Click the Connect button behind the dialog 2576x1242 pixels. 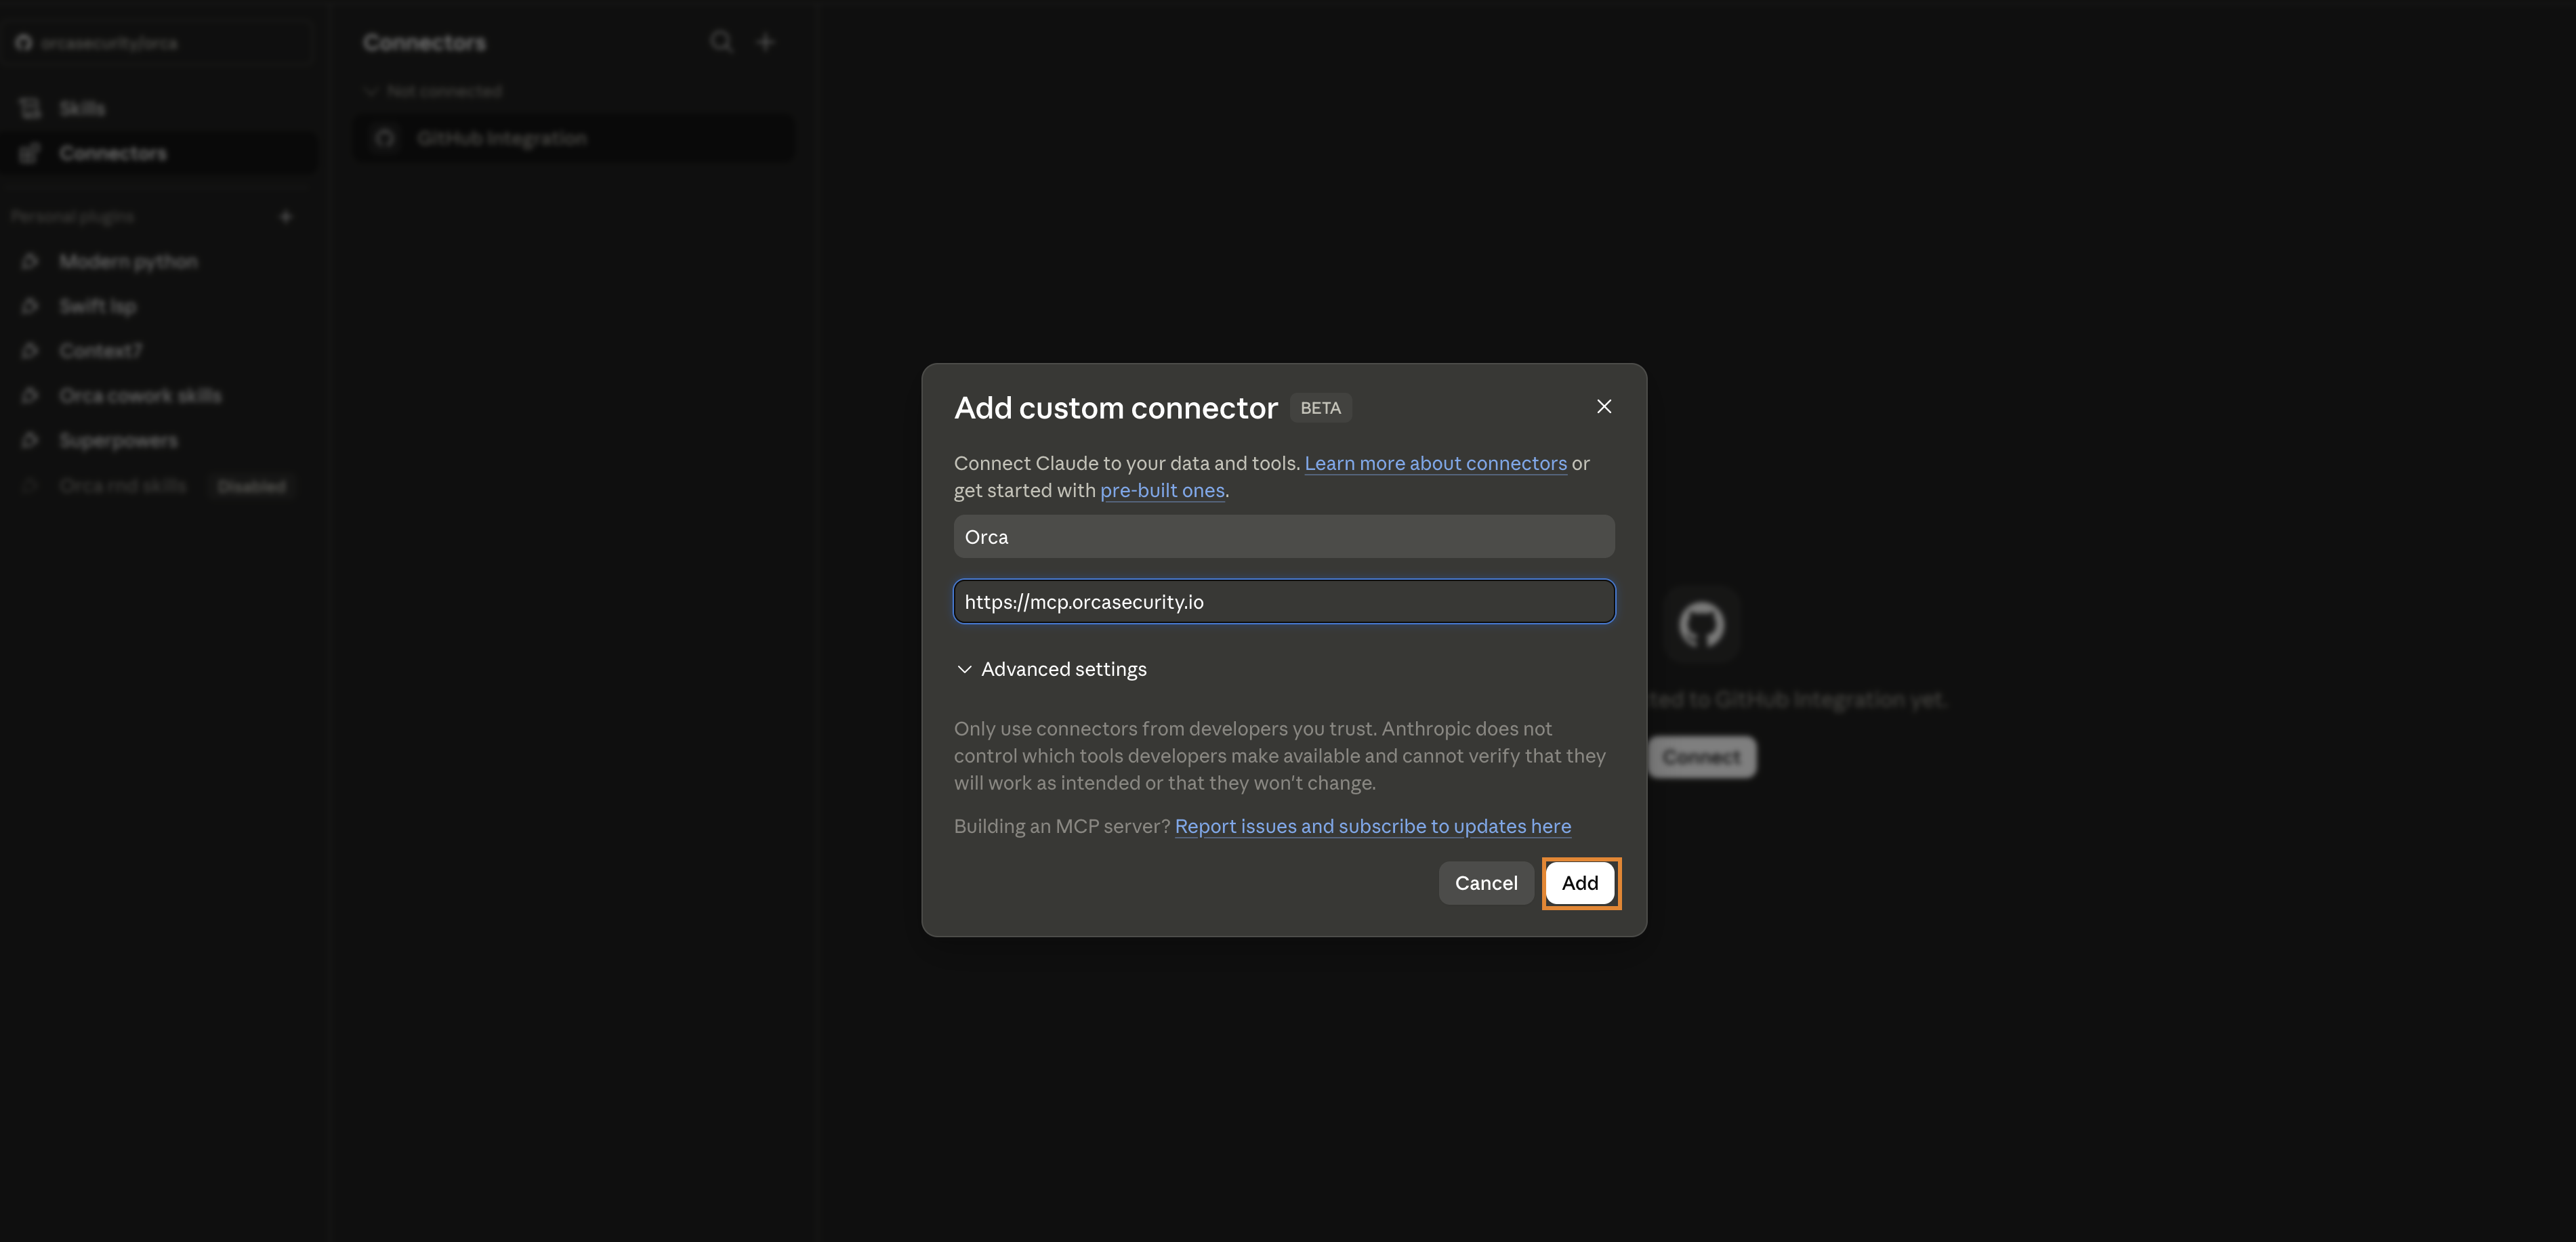[1702, 757]
